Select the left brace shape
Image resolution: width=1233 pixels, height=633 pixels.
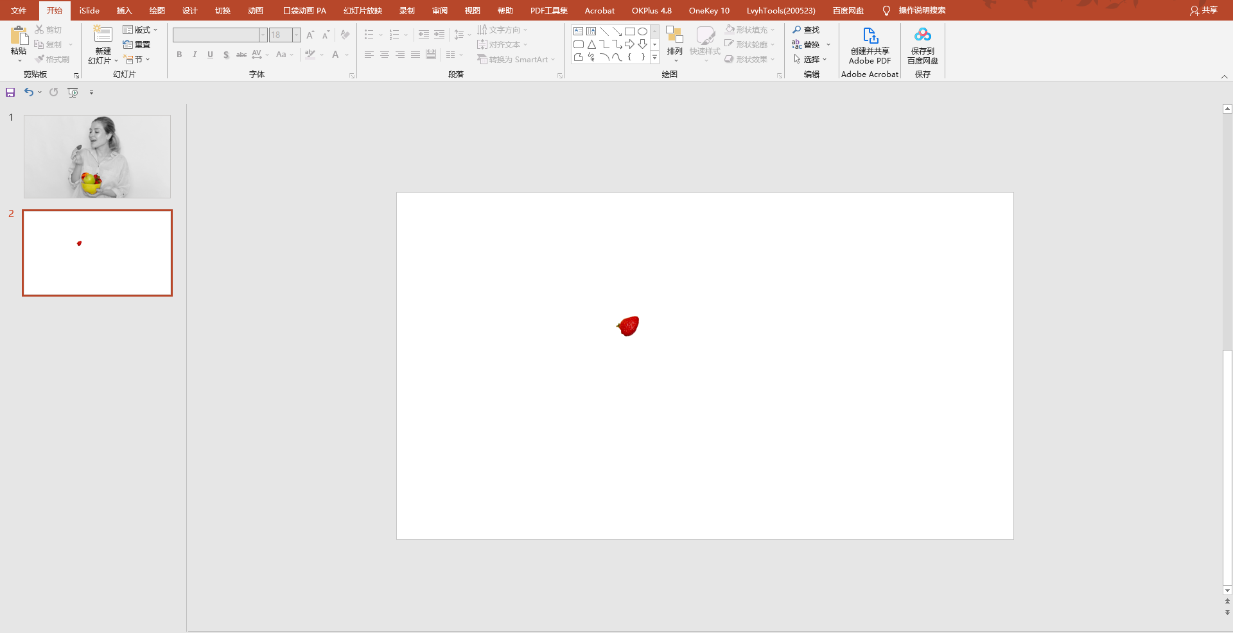tap(630, 57)
